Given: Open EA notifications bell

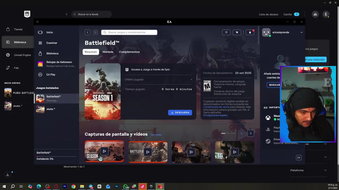Looking at the screenshot, I should click(250, 32).
